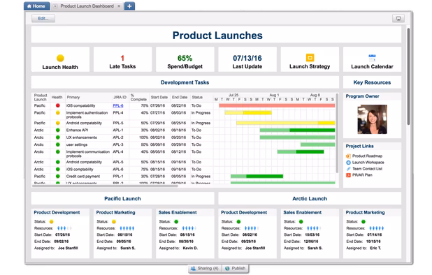Click the Start Date column header

[x=159, y=97]
